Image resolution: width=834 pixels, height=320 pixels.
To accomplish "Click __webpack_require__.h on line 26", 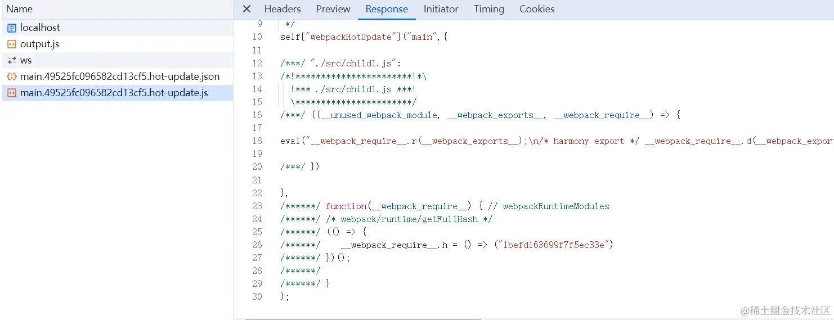I will pos(394,245).
